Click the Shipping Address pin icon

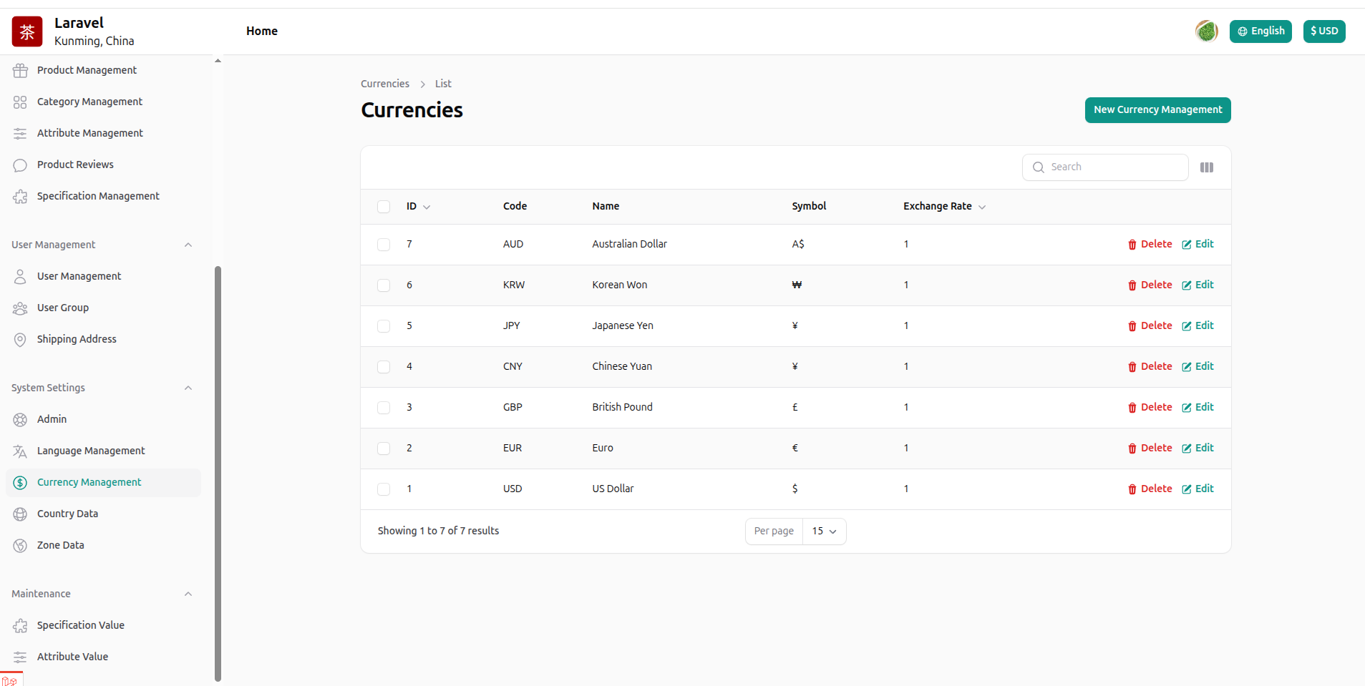click(20, 340)
